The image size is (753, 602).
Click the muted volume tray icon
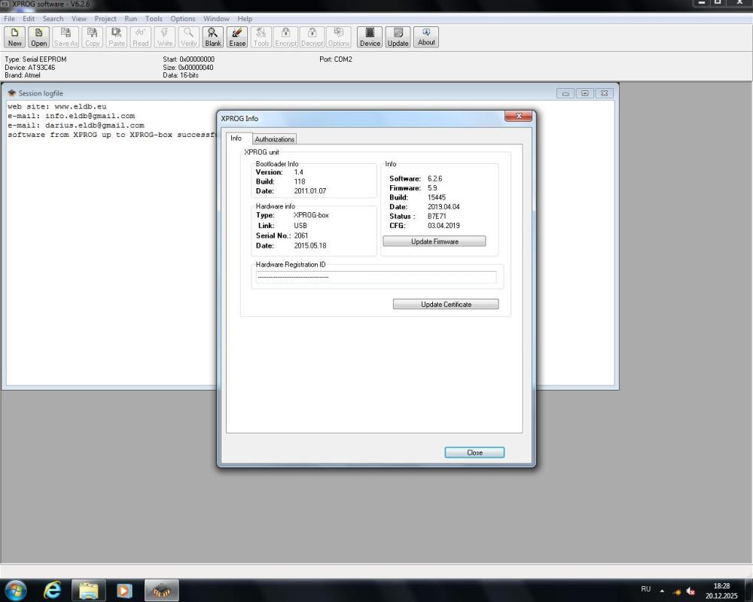click(x=691, y=591)
